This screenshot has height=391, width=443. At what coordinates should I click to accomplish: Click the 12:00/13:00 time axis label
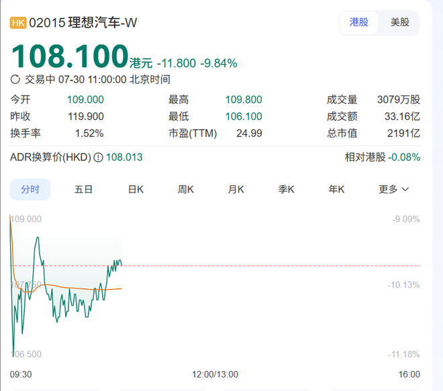[215, 374]
